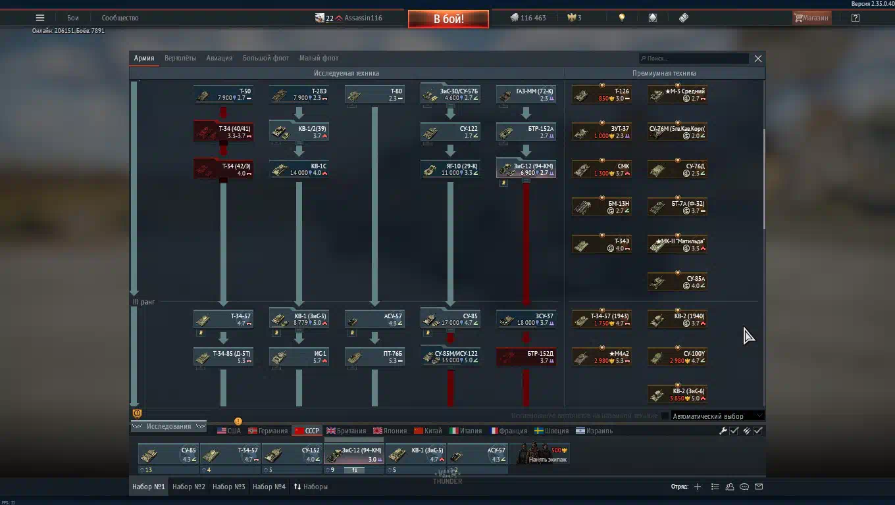Select the Франция nation tab

coord(508,431)
